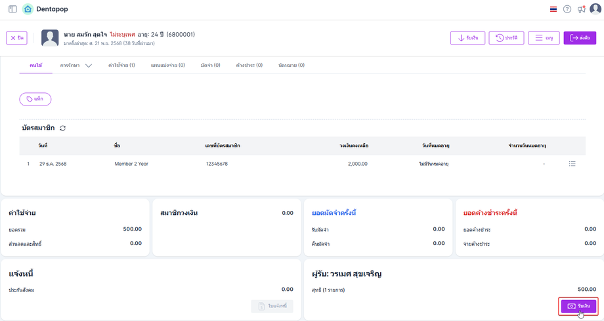The width and height of the screenshot is (604, 321).
Task: Click the date cell 29 ธ.ค. 2568
Action: pyautogui.click(x=53, y=164)
